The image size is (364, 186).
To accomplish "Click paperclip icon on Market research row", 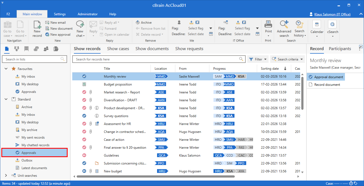I will coord(91,92).
